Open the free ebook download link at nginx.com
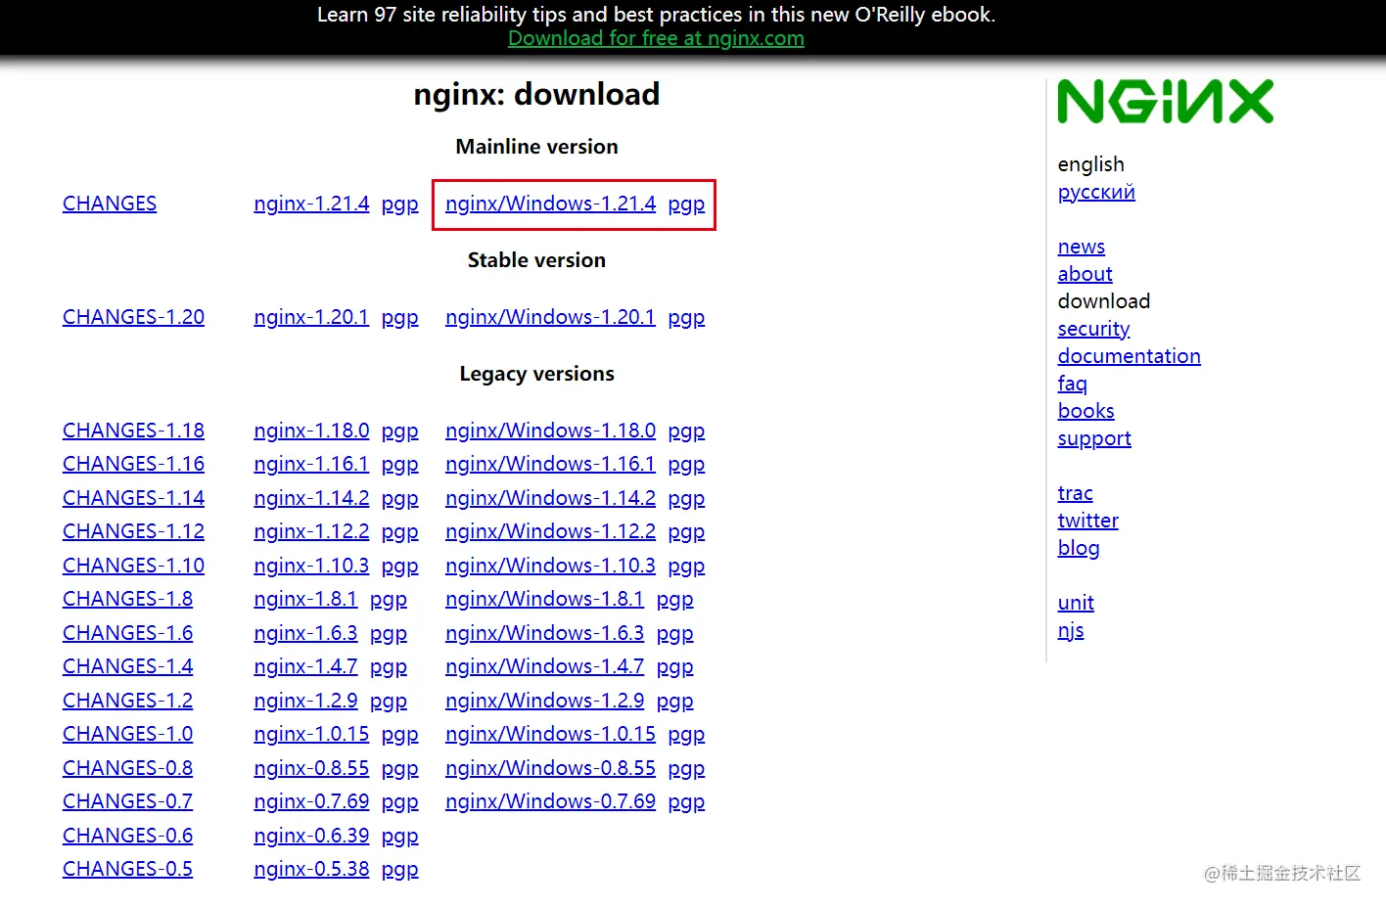The image size is (1386, 908). [x=656, y=38]
